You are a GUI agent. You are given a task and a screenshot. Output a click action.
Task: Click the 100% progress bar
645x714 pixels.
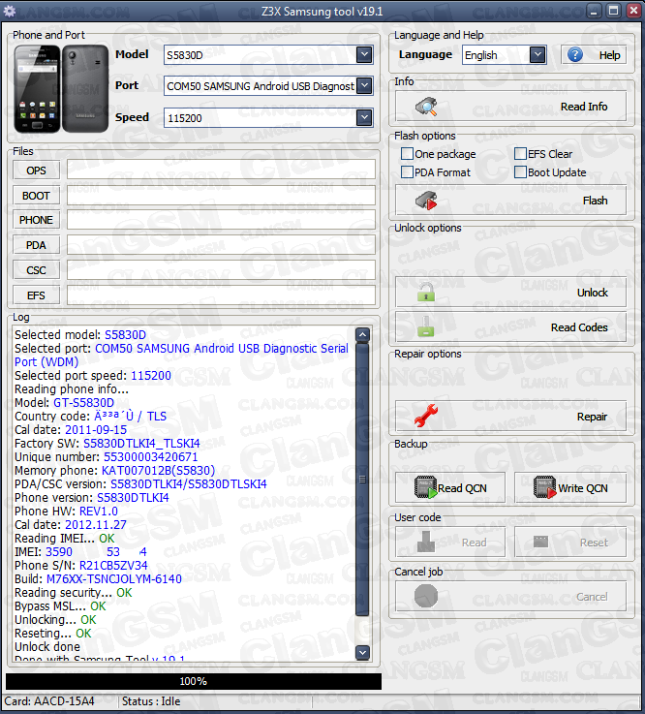tap(194, 681)
